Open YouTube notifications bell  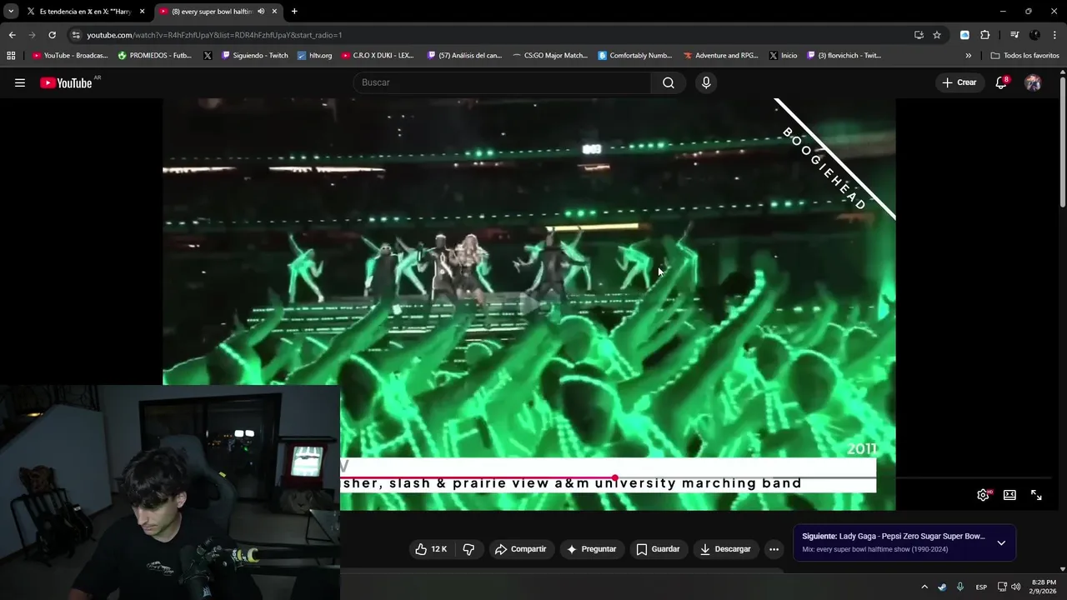pos(1001,82)
